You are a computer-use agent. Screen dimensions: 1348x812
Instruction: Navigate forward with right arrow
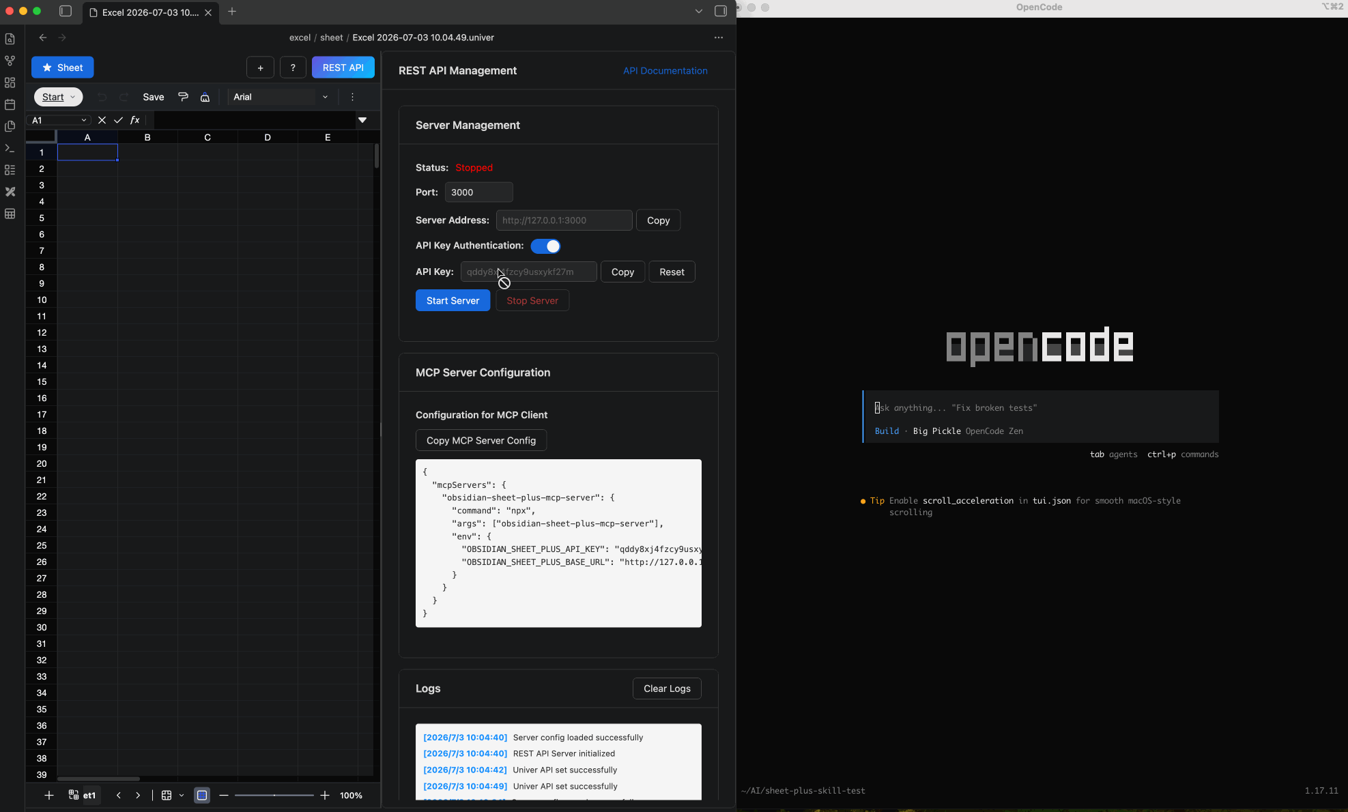coord(62,38)
